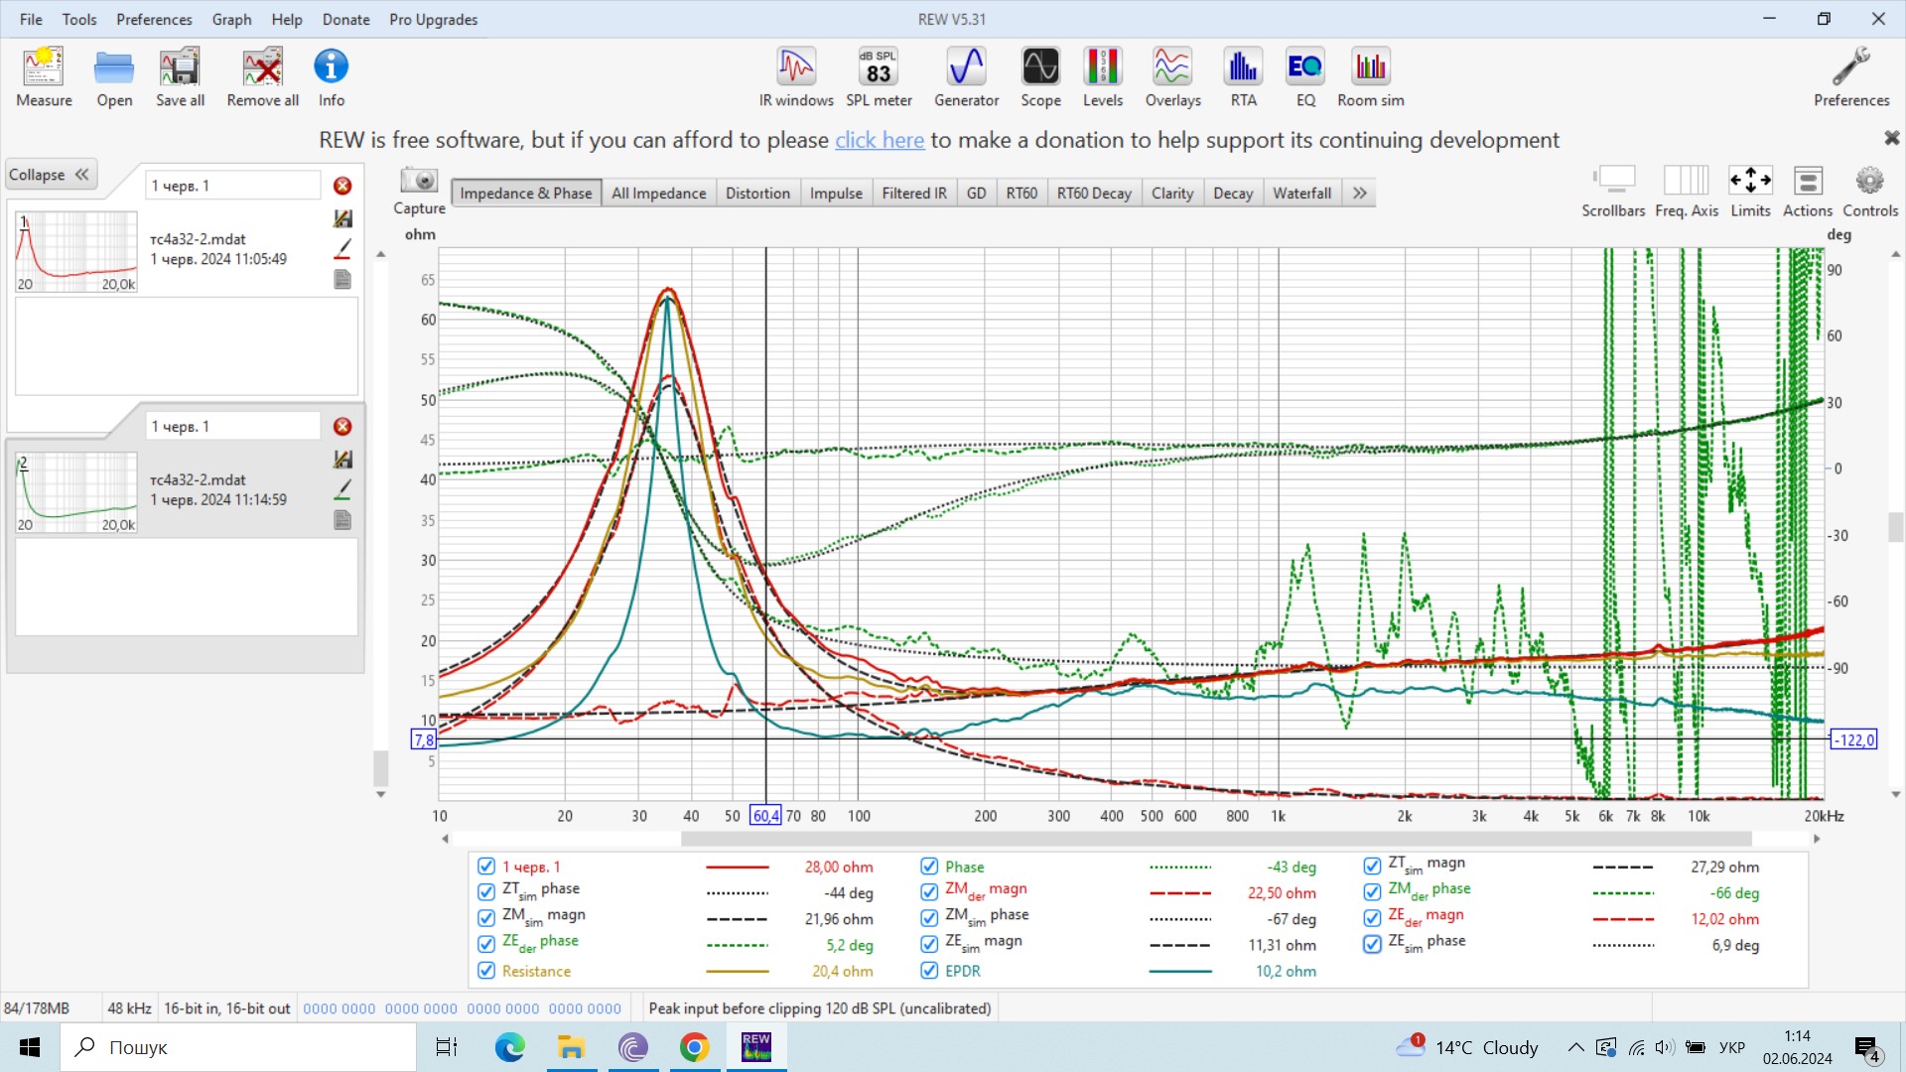Image resolution: width=1906 pixels, height=1072 pixels.
Task: Switch to the Waterfall tab
Action: tap(1301, 193)
